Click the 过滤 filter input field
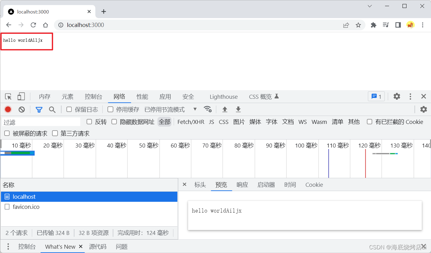Screen dimensions: 431x253 [41, 122]
